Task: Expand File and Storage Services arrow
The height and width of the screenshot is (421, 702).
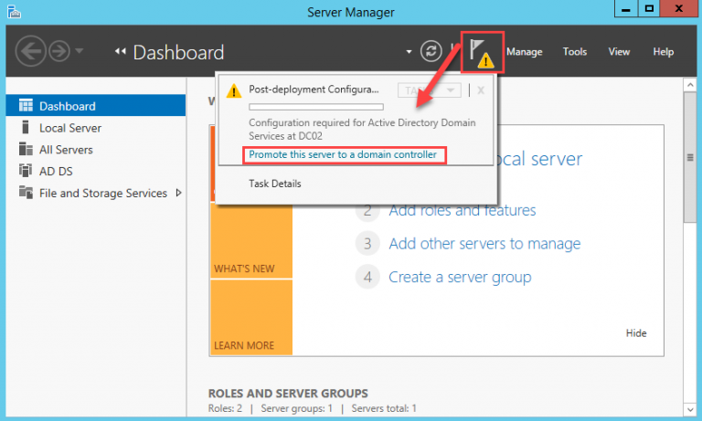Action: [178, 193]
